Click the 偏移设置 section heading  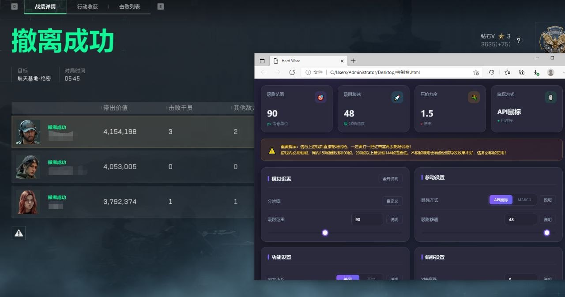435,257
